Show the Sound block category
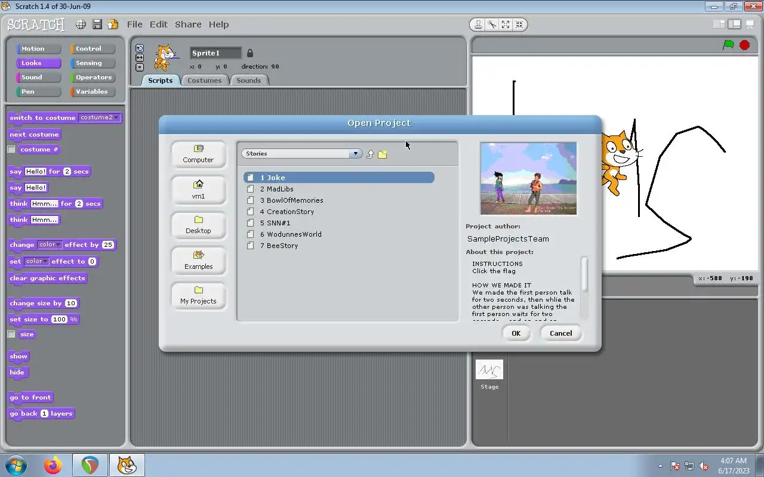The height and width of the screenshot is (477, 764). pyautogui.click(x=39, y=78)
